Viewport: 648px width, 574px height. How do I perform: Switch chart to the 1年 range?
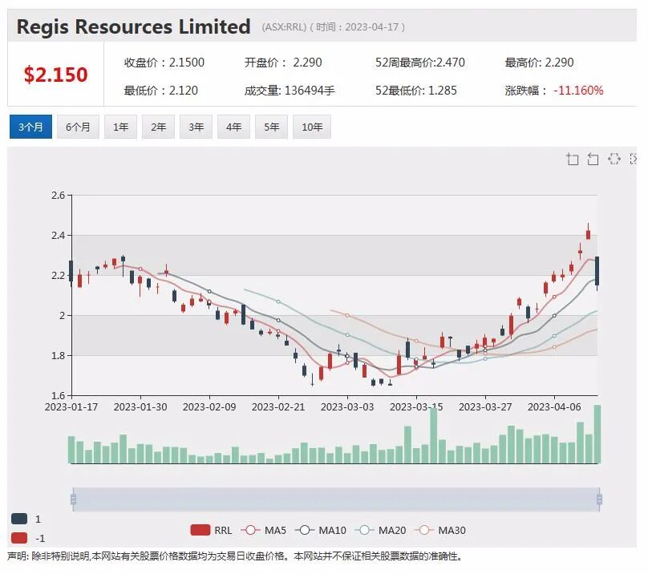(120, 127)
